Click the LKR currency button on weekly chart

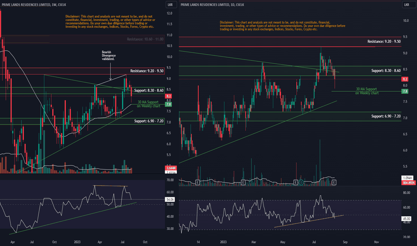(170, 4)
